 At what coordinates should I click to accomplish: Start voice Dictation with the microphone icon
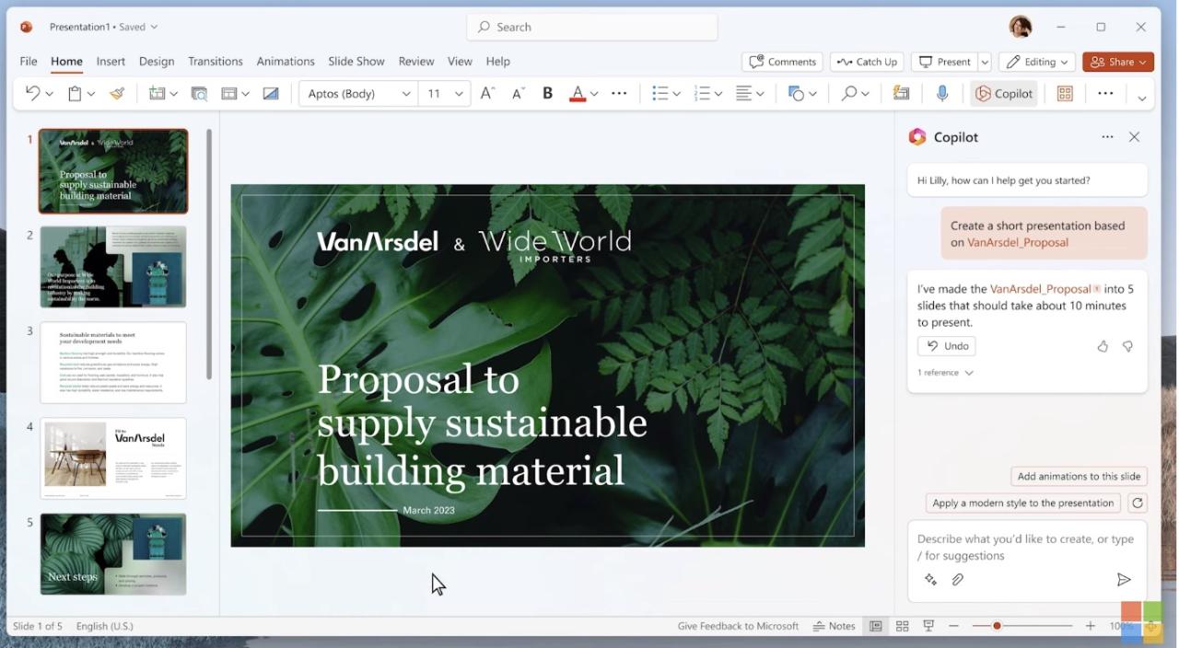[941, 93]
